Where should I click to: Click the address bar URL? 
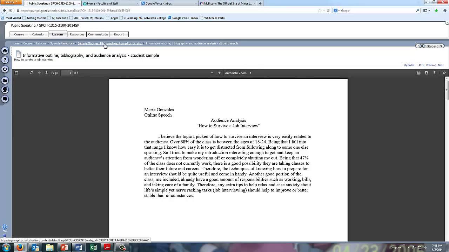point(75,10)
